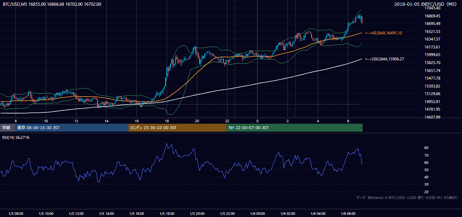
Task: Click the RSI scale value 30
Action: coord(427,184)
